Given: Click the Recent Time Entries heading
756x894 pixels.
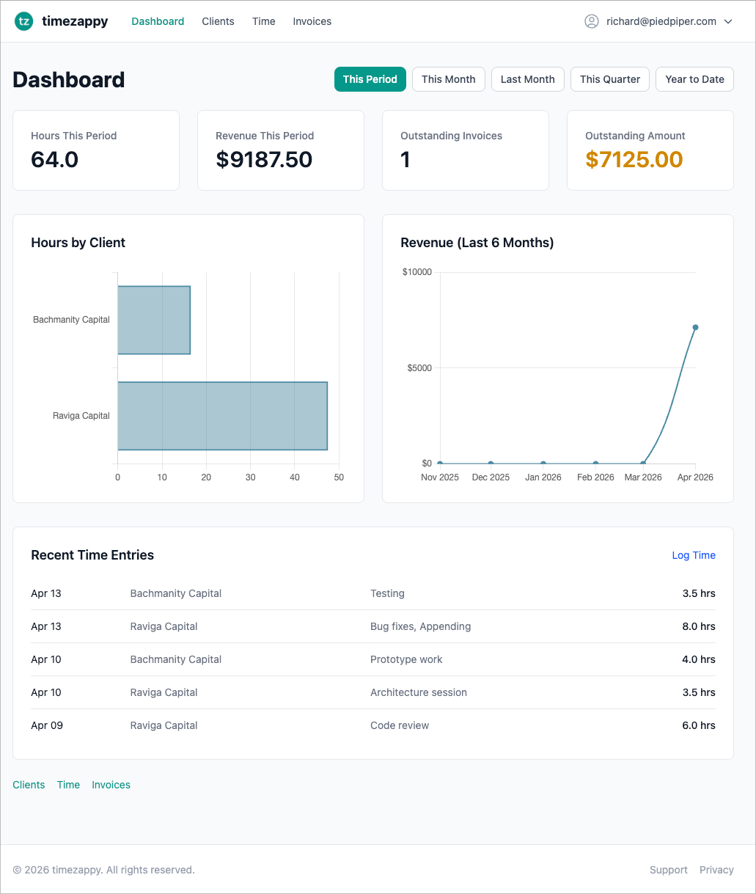Looking at the screenshot, I should pos(92,555).
